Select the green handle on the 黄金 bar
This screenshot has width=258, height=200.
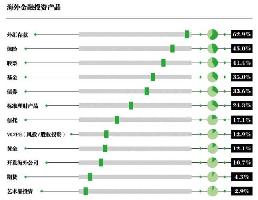(x=105, y=149)
